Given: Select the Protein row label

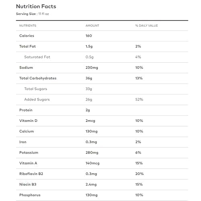Looking at the screenshot, I should click(x=26, y=110).
